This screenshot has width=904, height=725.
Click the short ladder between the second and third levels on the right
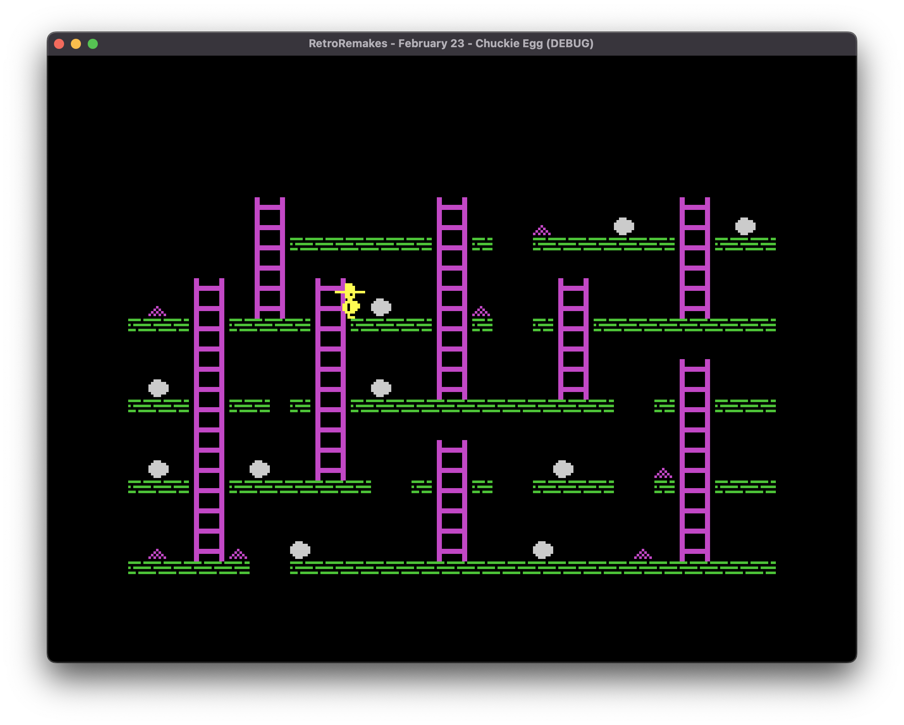(573, 339)
